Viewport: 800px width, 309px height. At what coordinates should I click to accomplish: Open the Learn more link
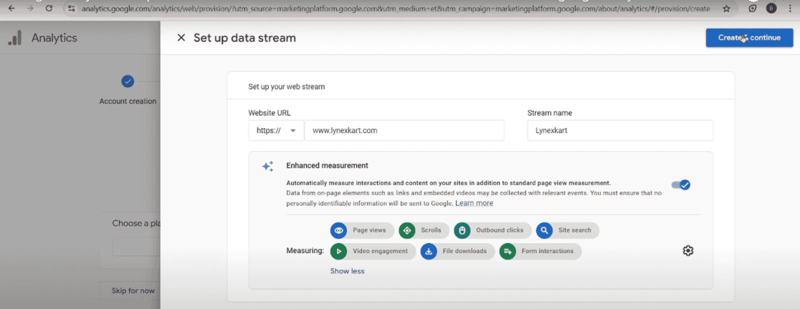474,203
